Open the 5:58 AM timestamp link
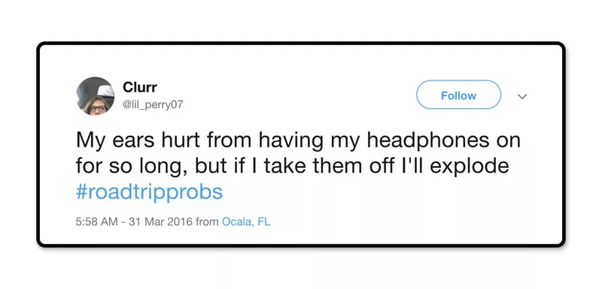602x289 pixels. click(96, 221)
